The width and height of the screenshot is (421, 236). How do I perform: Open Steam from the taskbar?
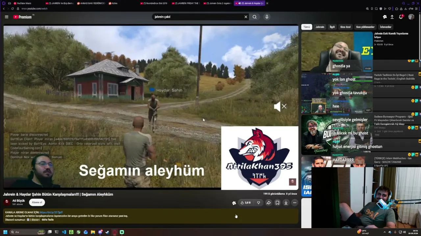pos(107,232)
